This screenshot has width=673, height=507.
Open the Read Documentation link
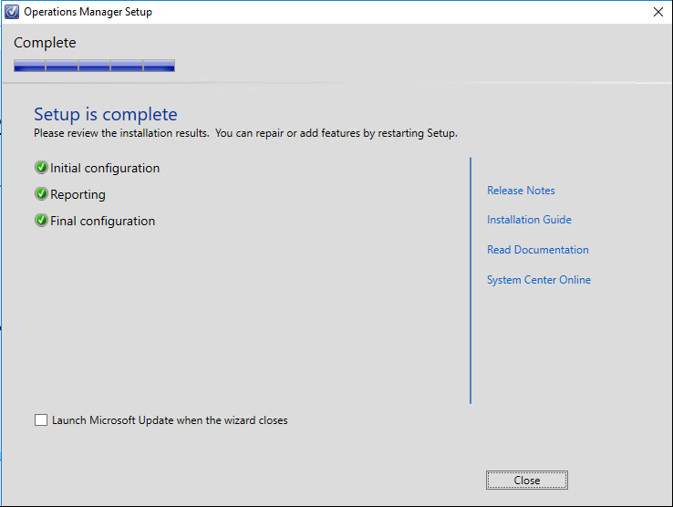pyautogui.click(x=538, y=250)
